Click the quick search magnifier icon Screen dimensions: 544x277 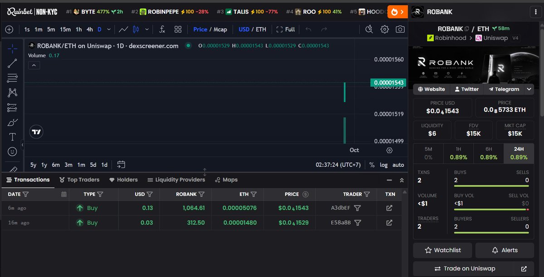point(369,29)
